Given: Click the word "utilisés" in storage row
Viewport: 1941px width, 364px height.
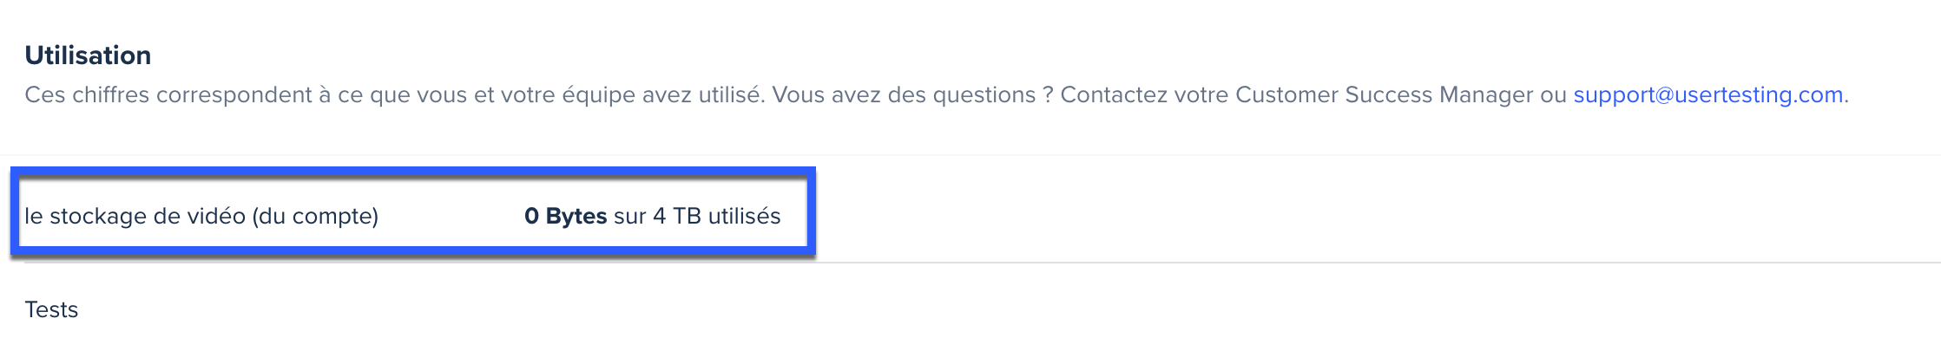Looking at the screenshot, I should [x=744, y=216].
